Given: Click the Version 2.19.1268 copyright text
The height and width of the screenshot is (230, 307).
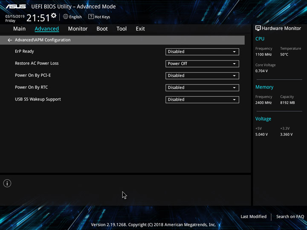Looking at the screenshot, I should click(153, 224).
